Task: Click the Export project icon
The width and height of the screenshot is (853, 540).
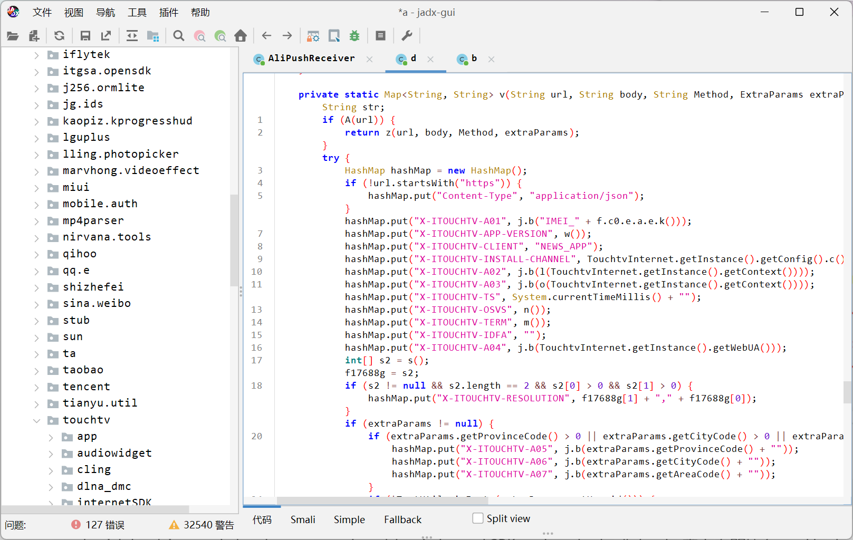Action: coord(106,36)
